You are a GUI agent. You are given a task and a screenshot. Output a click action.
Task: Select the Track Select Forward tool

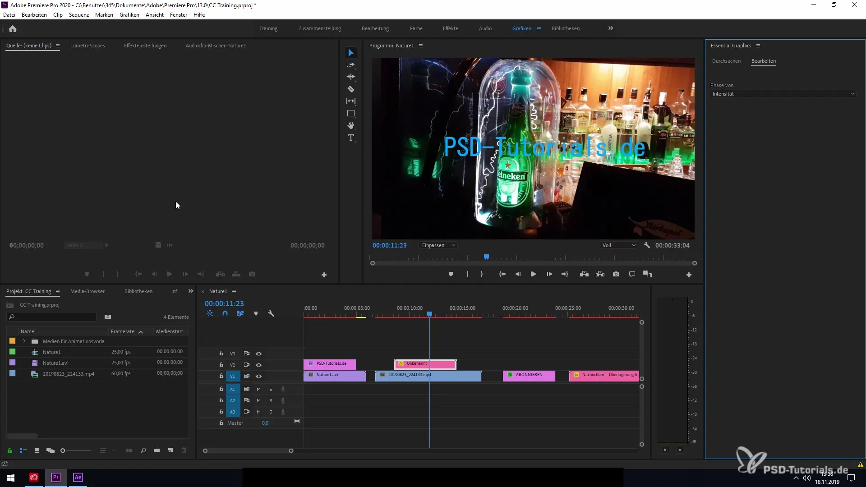point(351,64)
